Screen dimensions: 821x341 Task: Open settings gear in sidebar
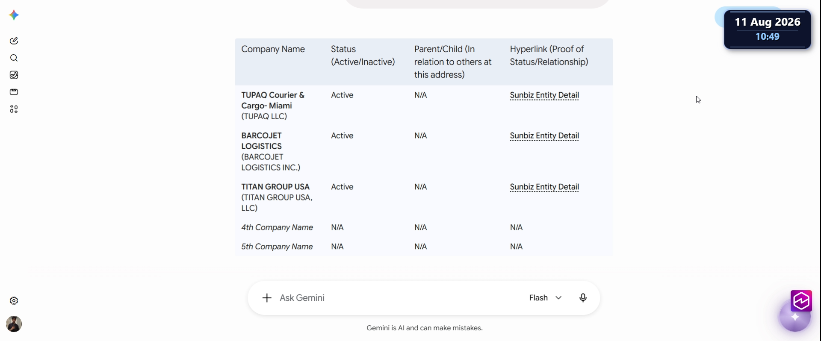pos(14,300)
